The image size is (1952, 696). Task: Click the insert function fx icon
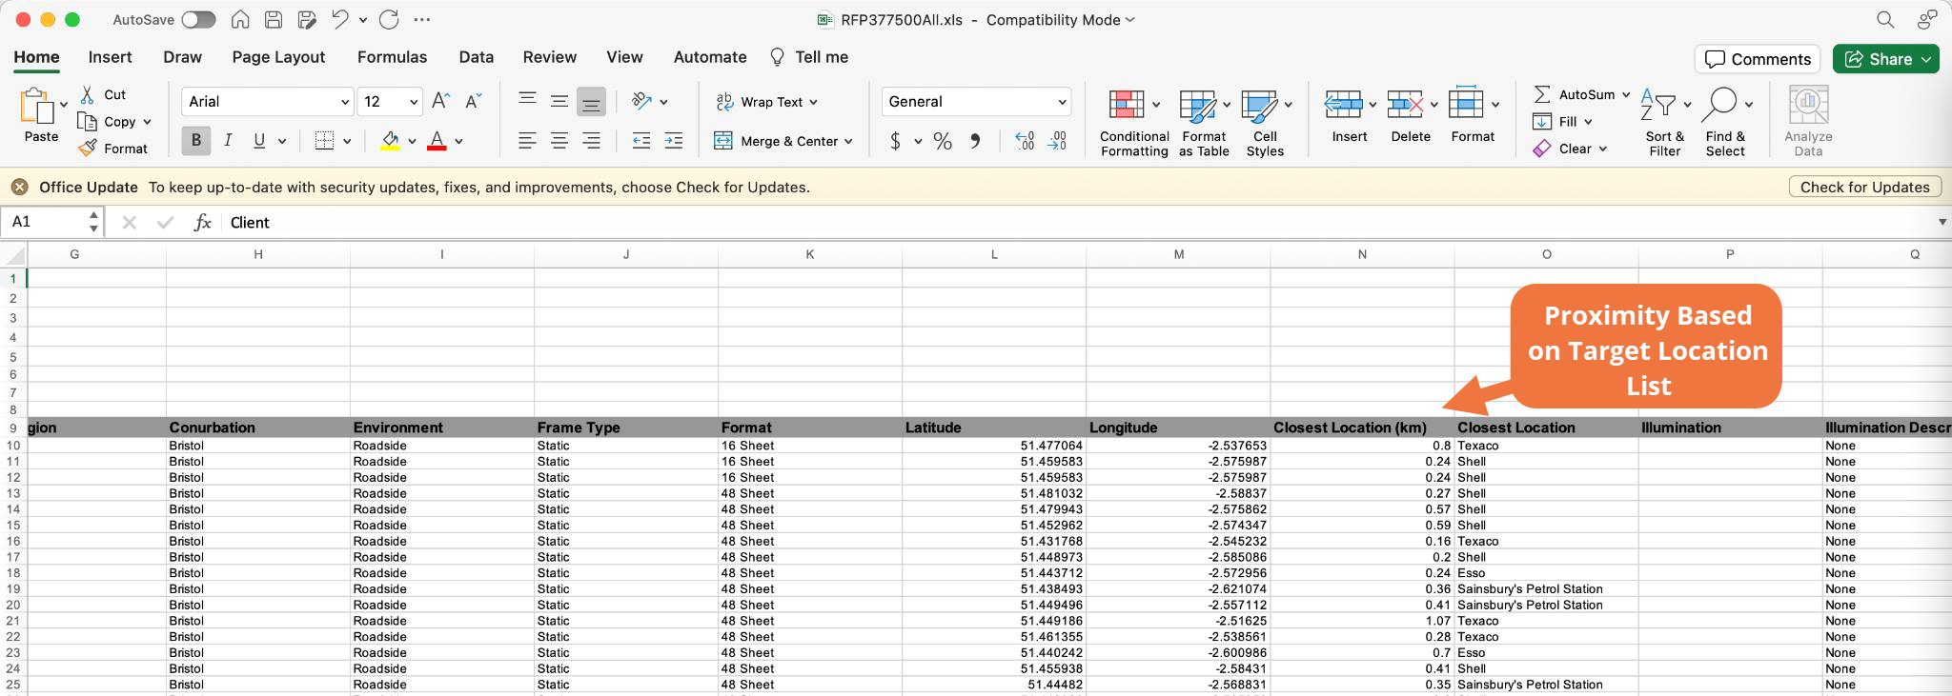point(202,222)
